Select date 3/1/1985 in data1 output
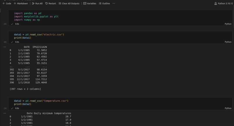 [x=24, y=57]
